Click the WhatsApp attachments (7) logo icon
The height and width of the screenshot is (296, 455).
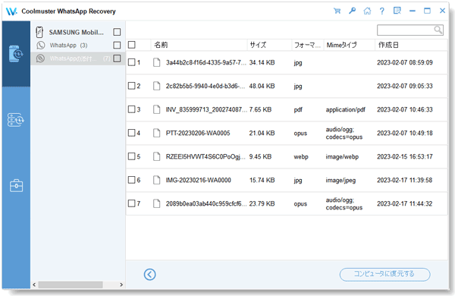[x=40, y=58]
